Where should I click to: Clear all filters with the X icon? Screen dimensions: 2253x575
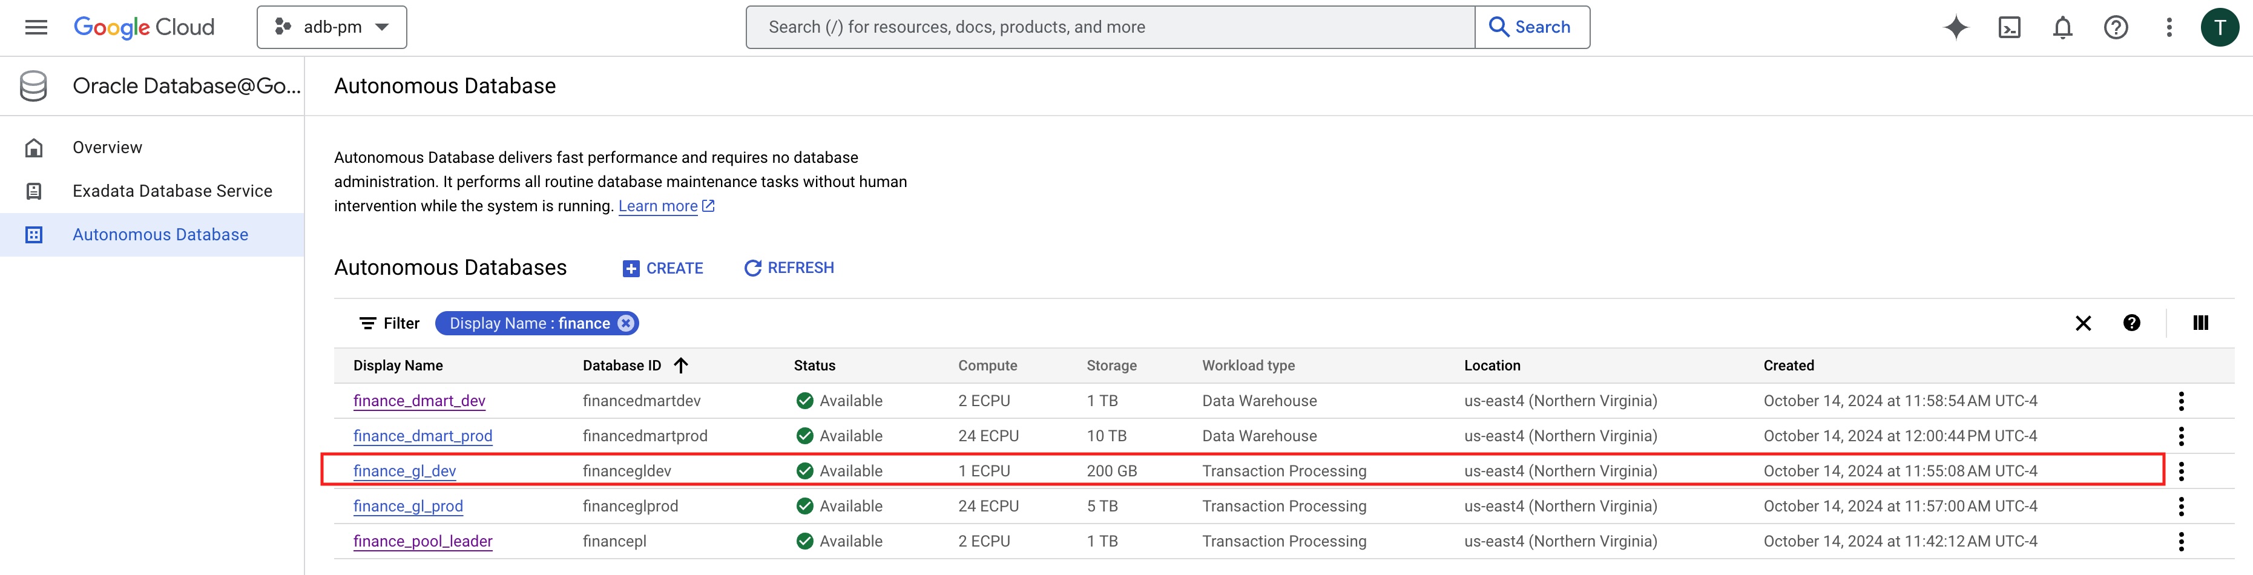[2084, 323]
